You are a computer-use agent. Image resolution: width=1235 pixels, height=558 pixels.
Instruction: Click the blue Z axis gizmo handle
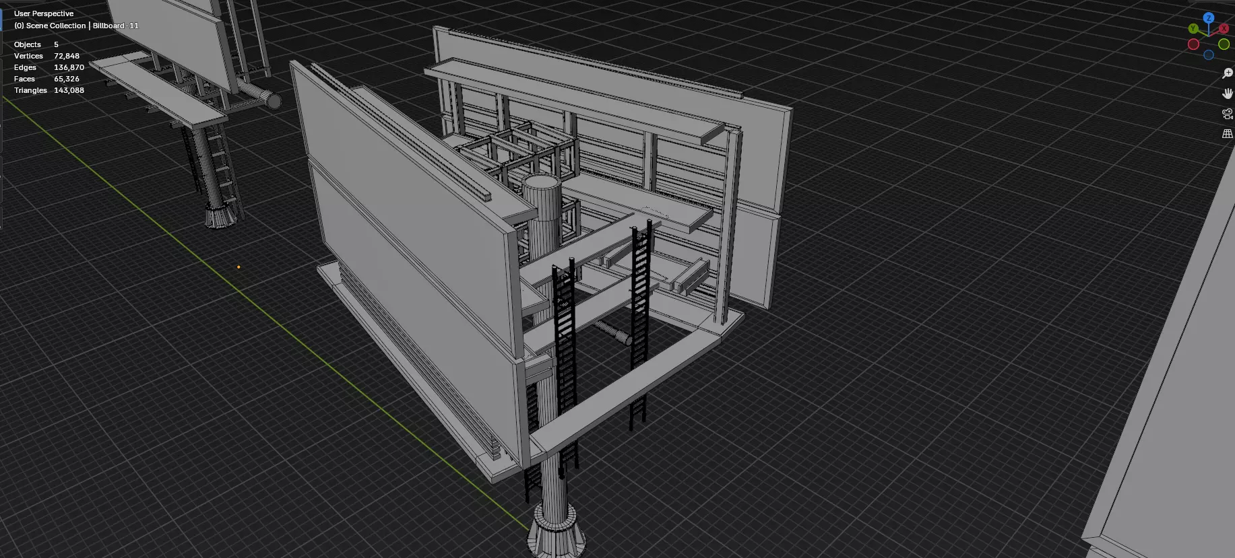tap(1209, 18)
